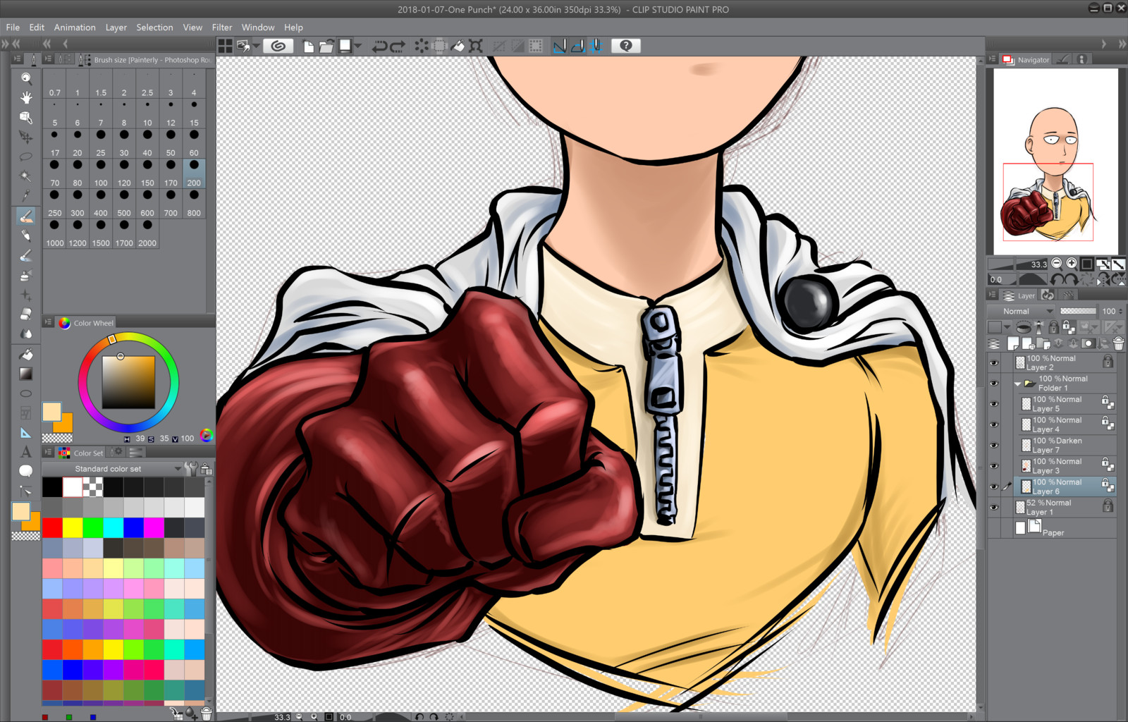Screen dimensions: 1128x722
Task: Open the Filter menu
Action: 222,27
